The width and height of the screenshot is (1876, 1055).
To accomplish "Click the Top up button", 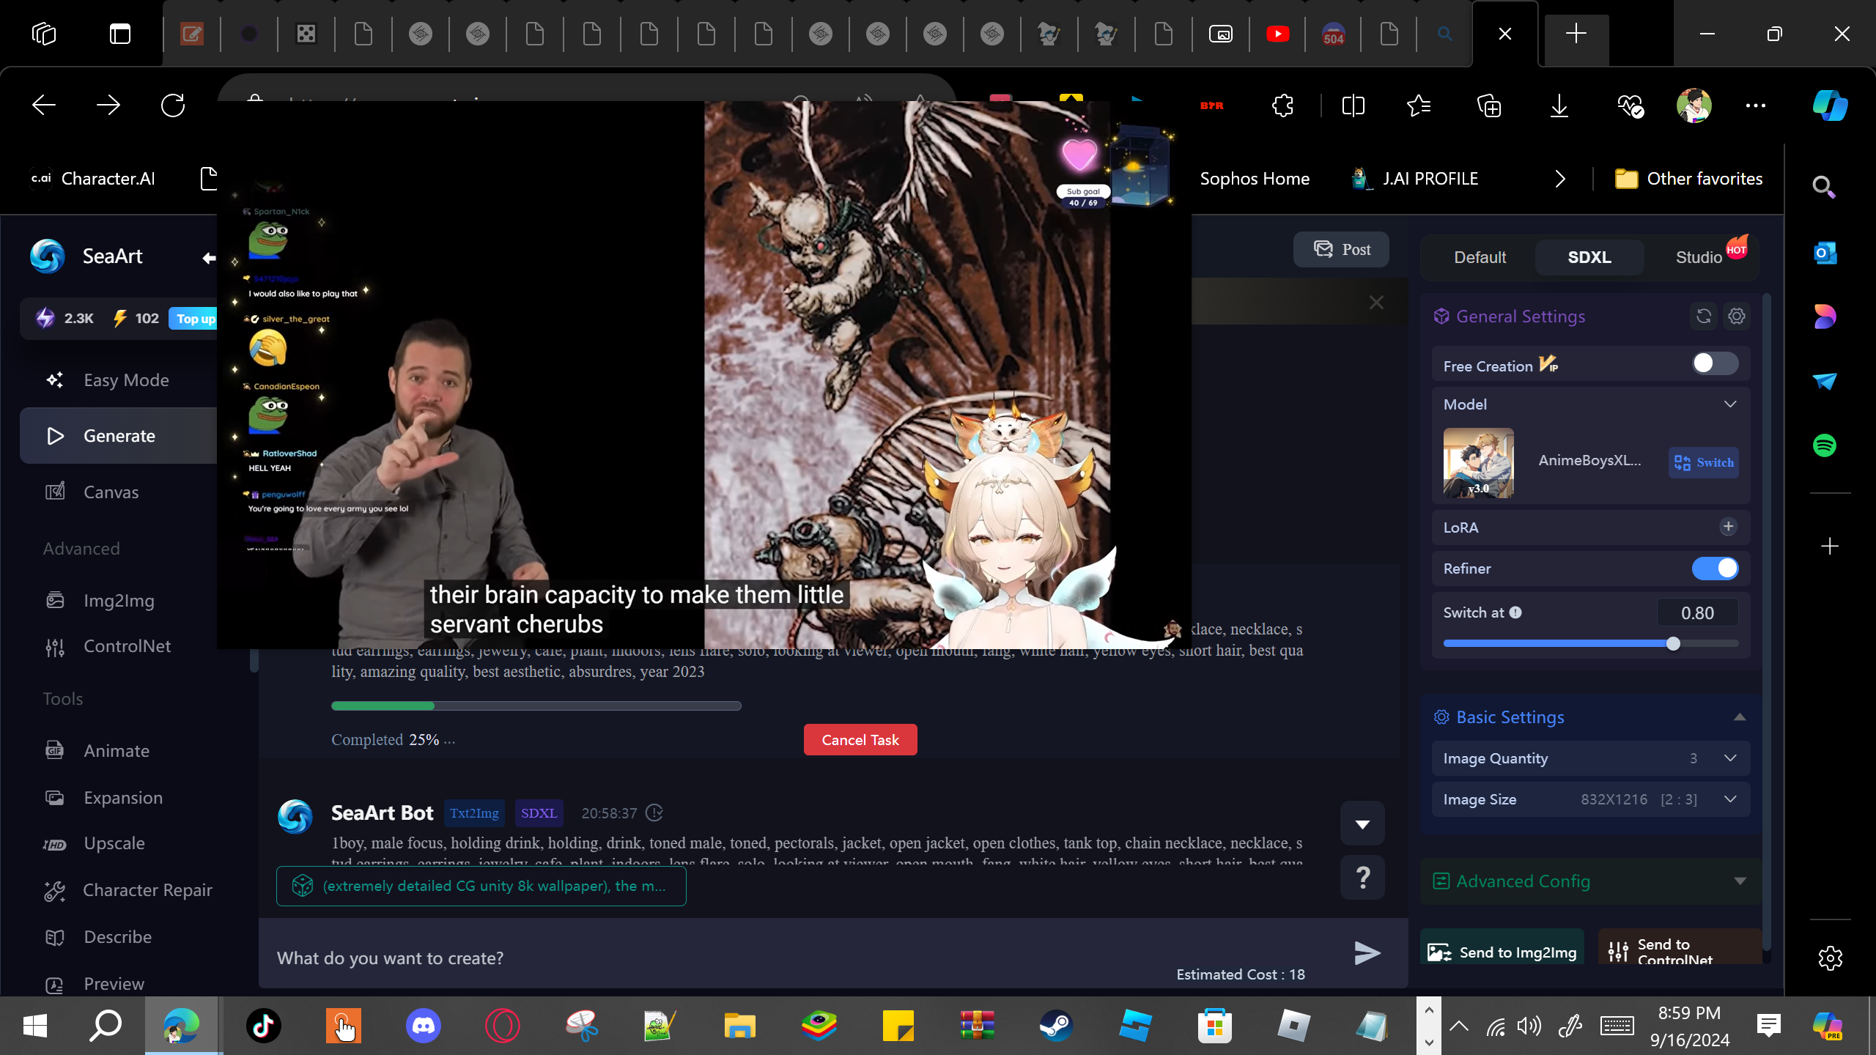I will [195, 319].
